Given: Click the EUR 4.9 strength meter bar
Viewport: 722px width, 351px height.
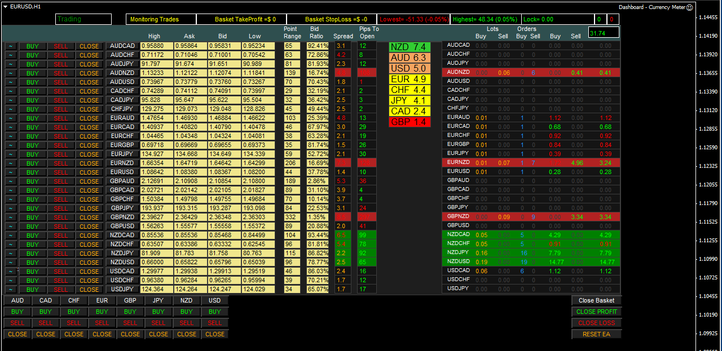Looking at the screenshot, I should point(410,79).
